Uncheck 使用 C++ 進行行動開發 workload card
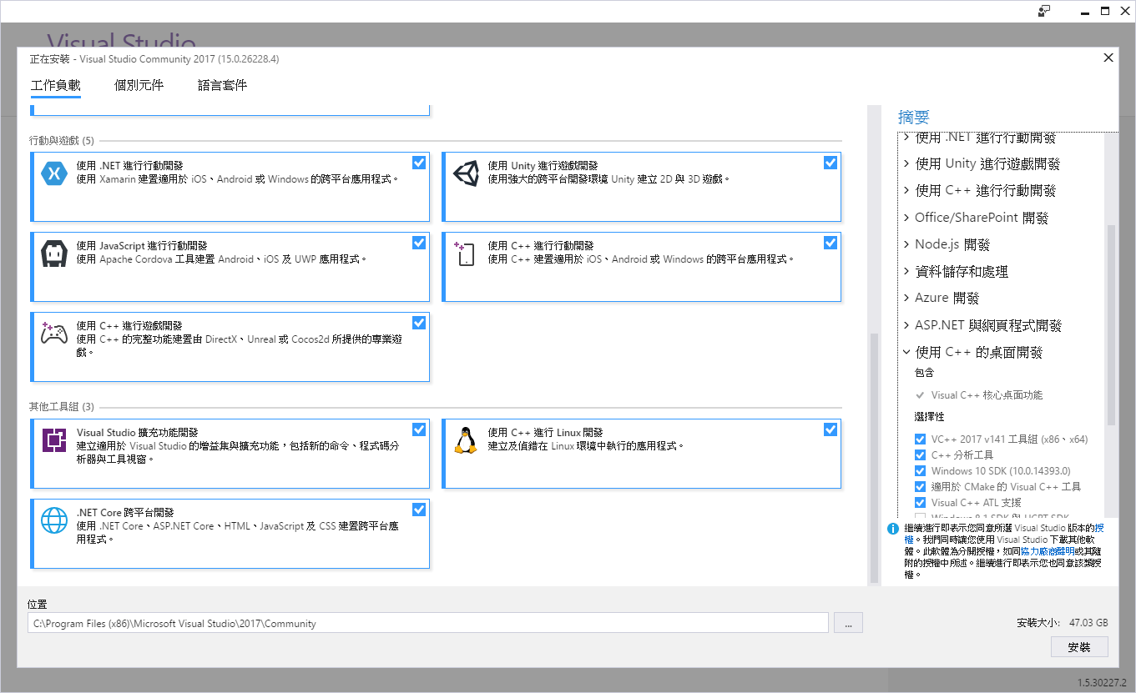This screenshot has height=693, width=1136. 831,243
